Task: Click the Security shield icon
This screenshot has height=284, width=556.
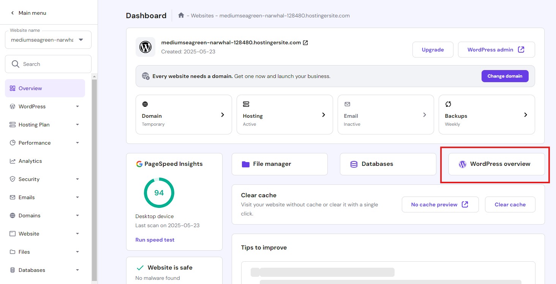Action: click(12, 179)
